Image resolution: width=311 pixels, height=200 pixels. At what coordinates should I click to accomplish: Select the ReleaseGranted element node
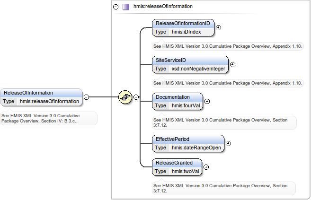(x=177, y=163)
